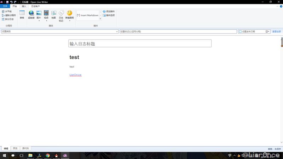Show hidden system tray icons

(x=235, y=155)
